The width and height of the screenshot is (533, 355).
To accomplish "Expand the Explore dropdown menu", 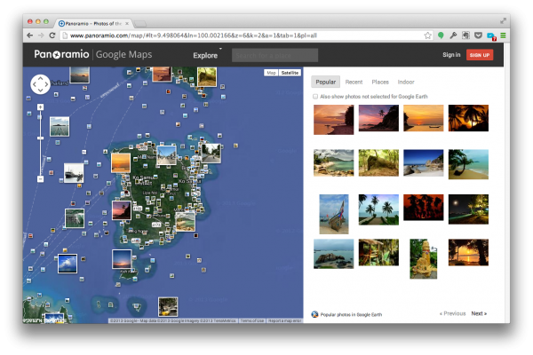I will coord(205,55).
